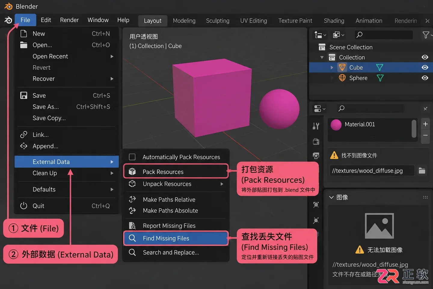Collapse the 图像 panel chevron
This screenshot has height=289, width=433.
click(331, 197)
